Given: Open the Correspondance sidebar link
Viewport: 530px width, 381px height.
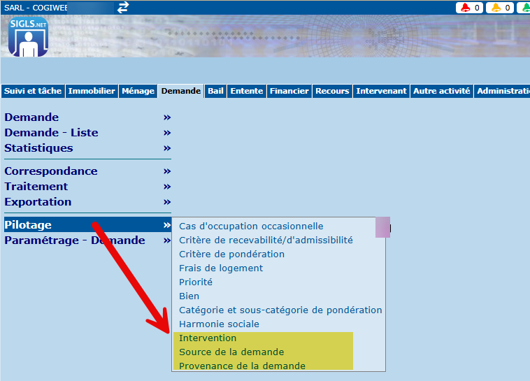Looking at the screenshot, I should click(51, 171).
